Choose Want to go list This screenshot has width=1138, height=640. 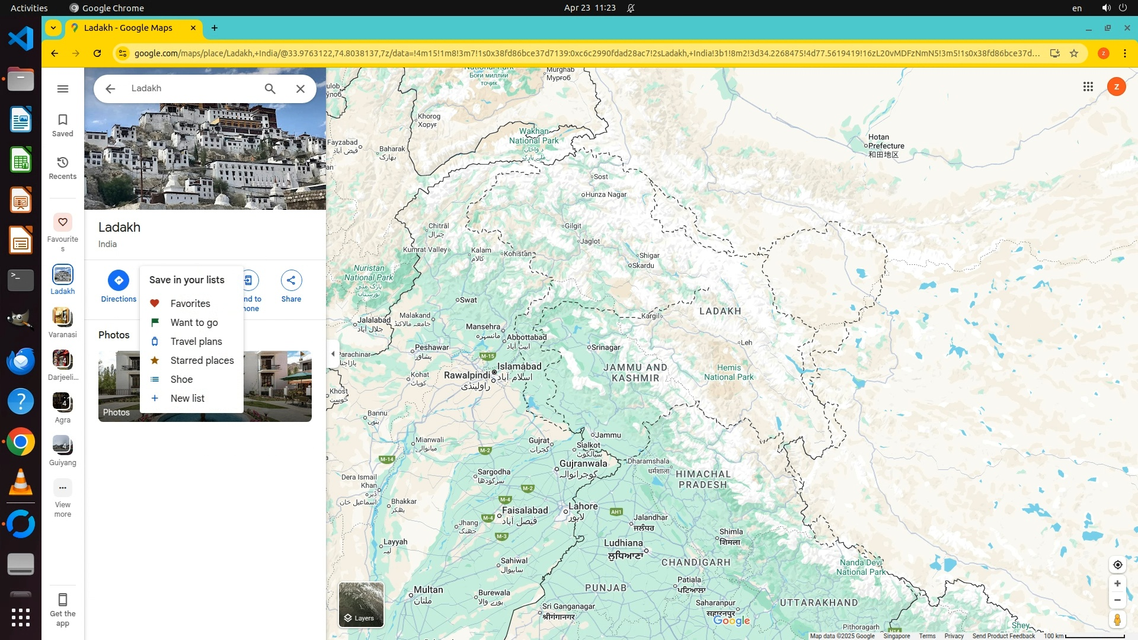(x=194, y=322)
